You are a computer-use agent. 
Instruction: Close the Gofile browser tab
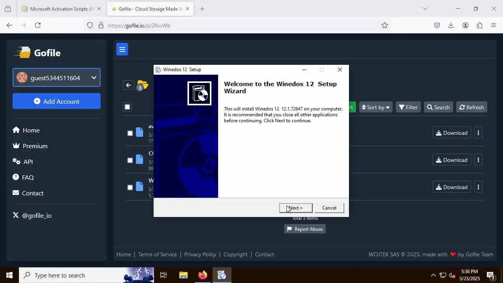[187, 9]
